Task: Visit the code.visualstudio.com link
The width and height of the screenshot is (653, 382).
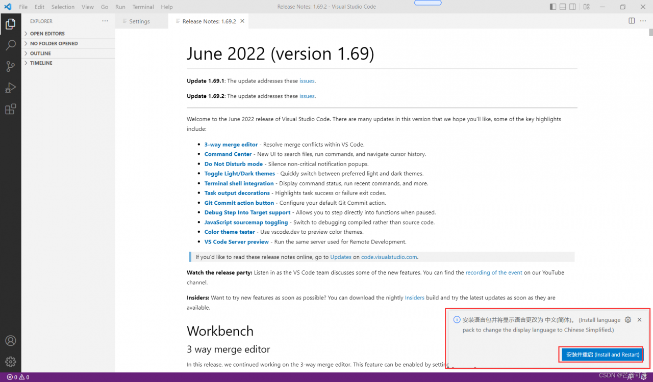Action: tap(389, 257)
